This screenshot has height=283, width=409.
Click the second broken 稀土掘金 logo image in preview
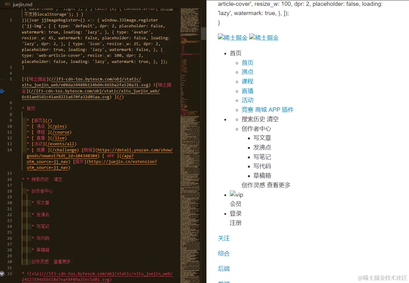(x=264, y=38)
